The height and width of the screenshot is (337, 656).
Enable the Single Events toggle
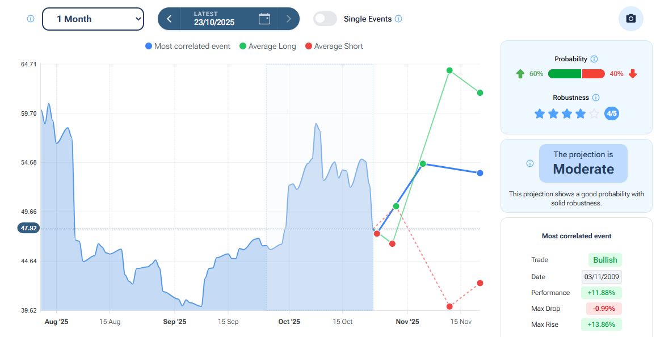[x=325, y=19]
